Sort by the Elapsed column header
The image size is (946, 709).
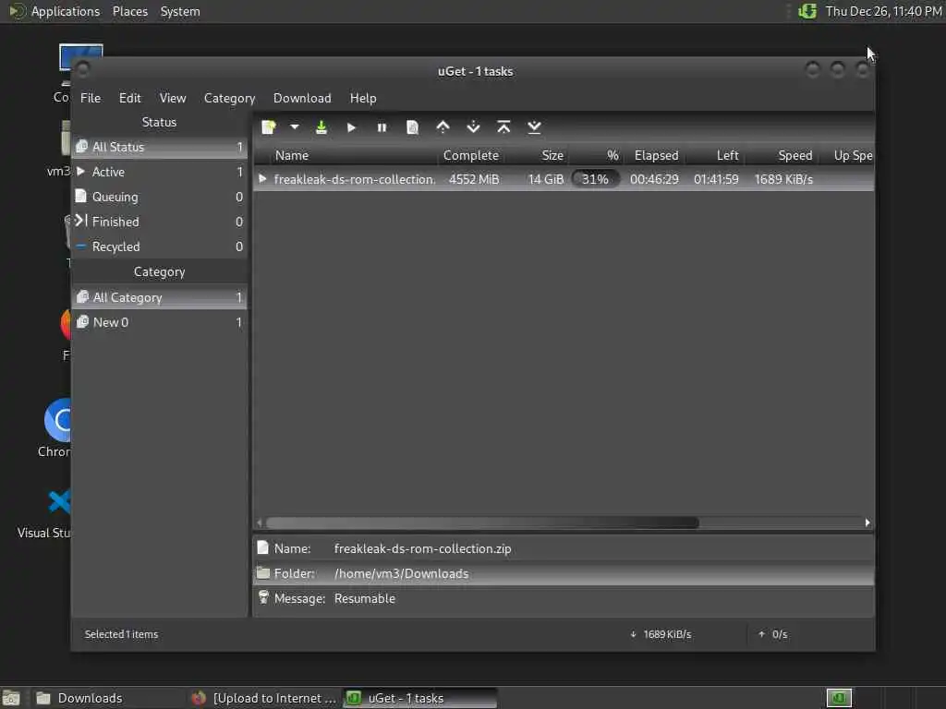(656, 155)
